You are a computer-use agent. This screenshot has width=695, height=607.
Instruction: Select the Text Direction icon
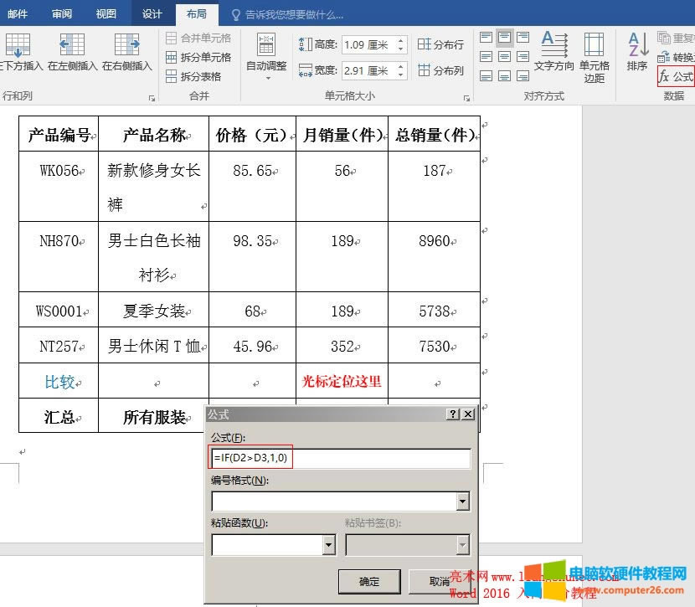click(553, 46)
